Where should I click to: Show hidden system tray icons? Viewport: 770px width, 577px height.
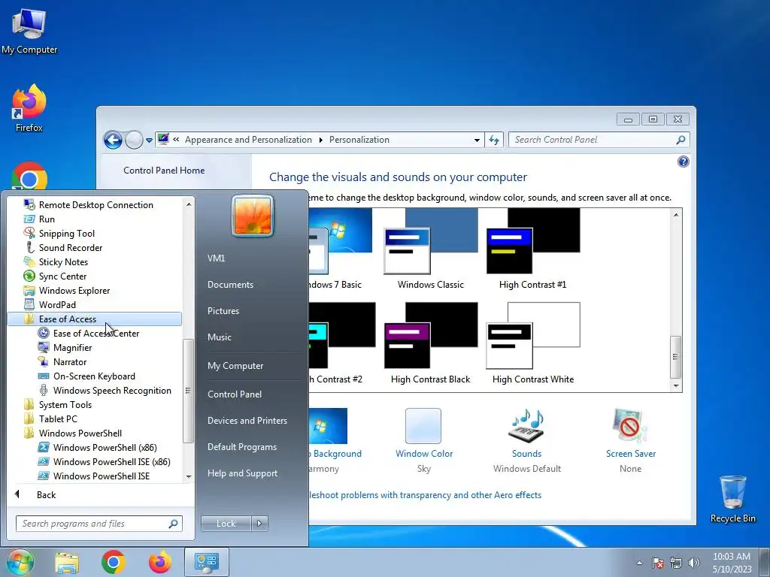(639, 563)
